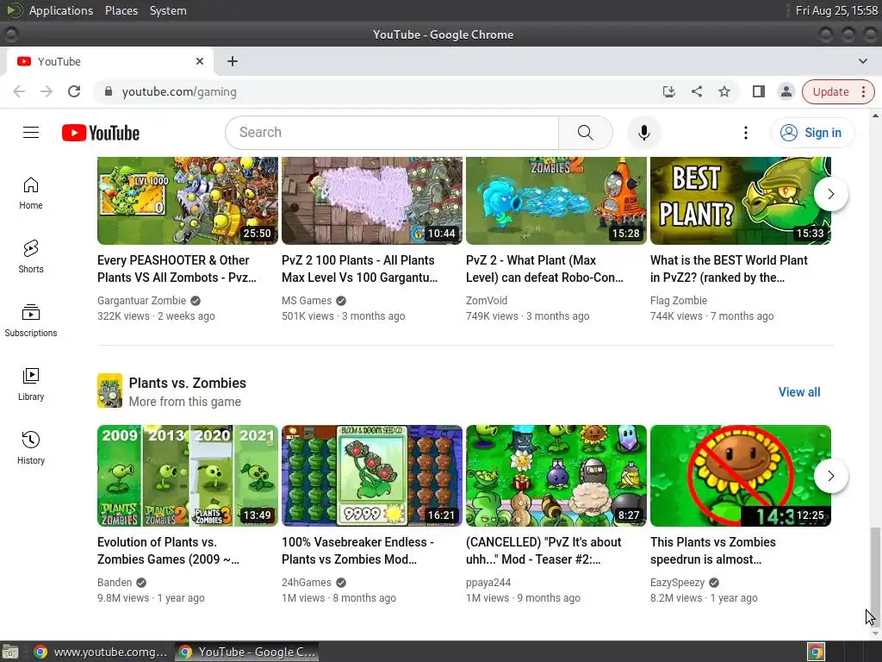Toggle Chrome side panel
Screen dimensions: 882x662
pos(759,91)
